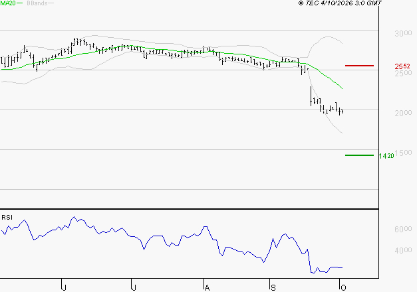Click the second J month axis label
Viewport: 417px width, 292px height.
(134, 287)
